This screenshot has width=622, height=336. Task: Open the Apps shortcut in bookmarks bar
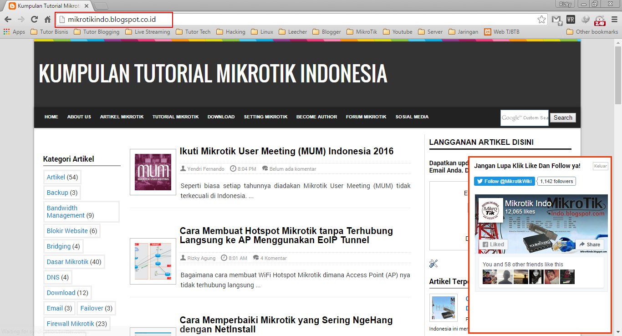(15, 32)
